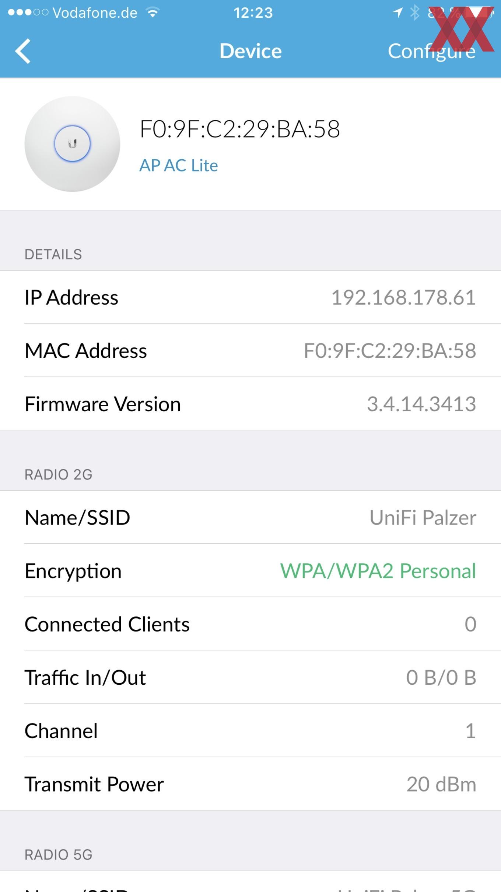Tap the WPA/WPA2 Personal encryption value

tap(378, 571)
